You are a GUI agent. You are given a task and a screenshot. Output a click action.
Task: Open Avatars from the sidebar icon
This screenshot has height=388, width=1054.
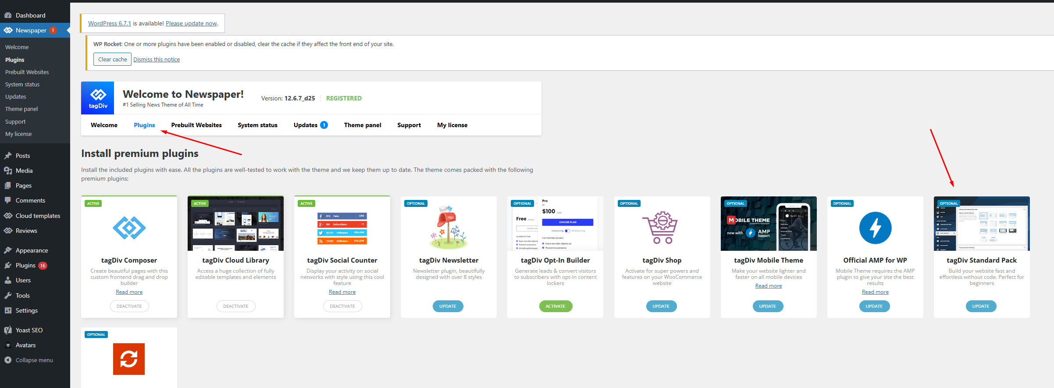[x=8, y=345]
